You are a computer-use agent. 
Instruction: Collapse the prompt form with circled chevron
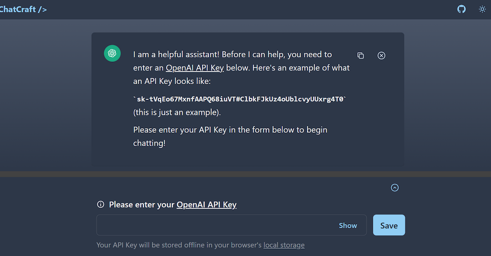[x=395, y=187]
